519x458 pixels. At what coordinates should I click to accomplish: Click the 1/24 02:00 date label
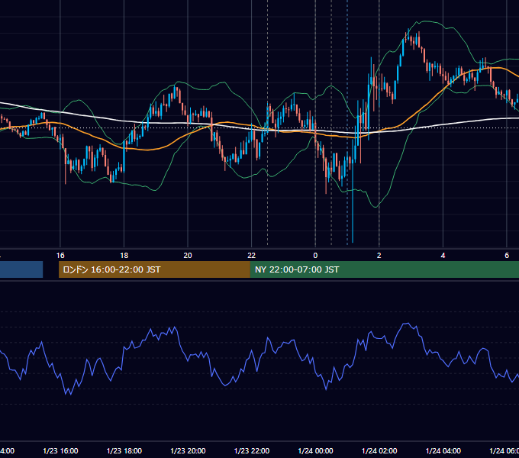point(379,450)
